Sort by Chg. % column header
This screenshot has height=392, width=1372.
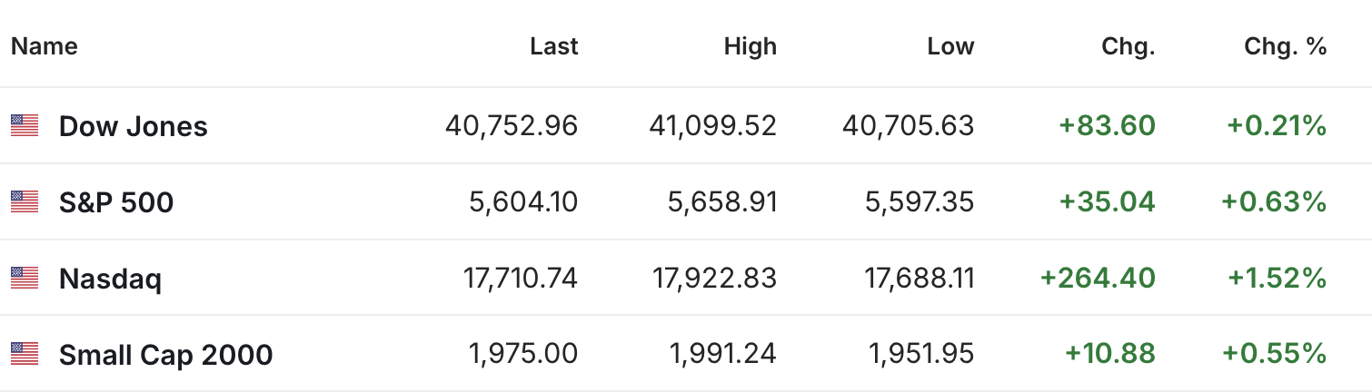tap(1286, 46)
